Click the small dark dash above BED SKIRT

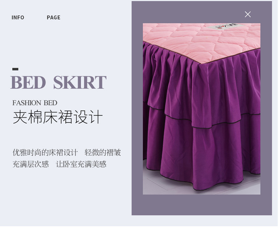click(15, 69)
